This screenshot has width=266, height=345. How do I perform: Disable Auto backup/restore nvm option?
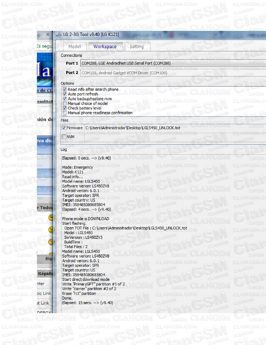tap(64, 99)
